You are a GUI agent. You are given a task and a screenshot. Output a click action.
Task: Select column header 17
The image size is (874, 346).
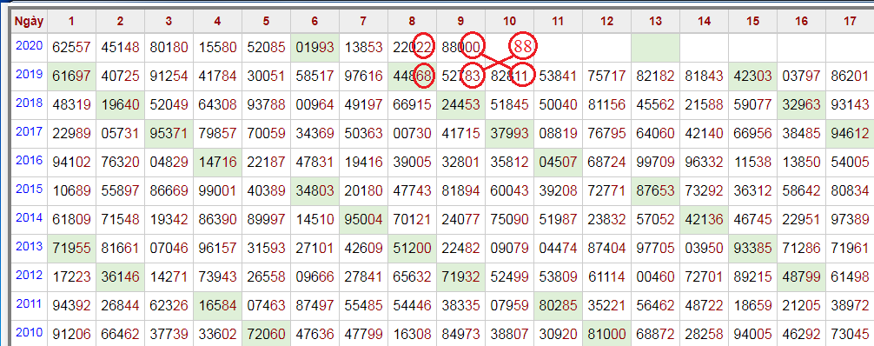pos(850,21)
